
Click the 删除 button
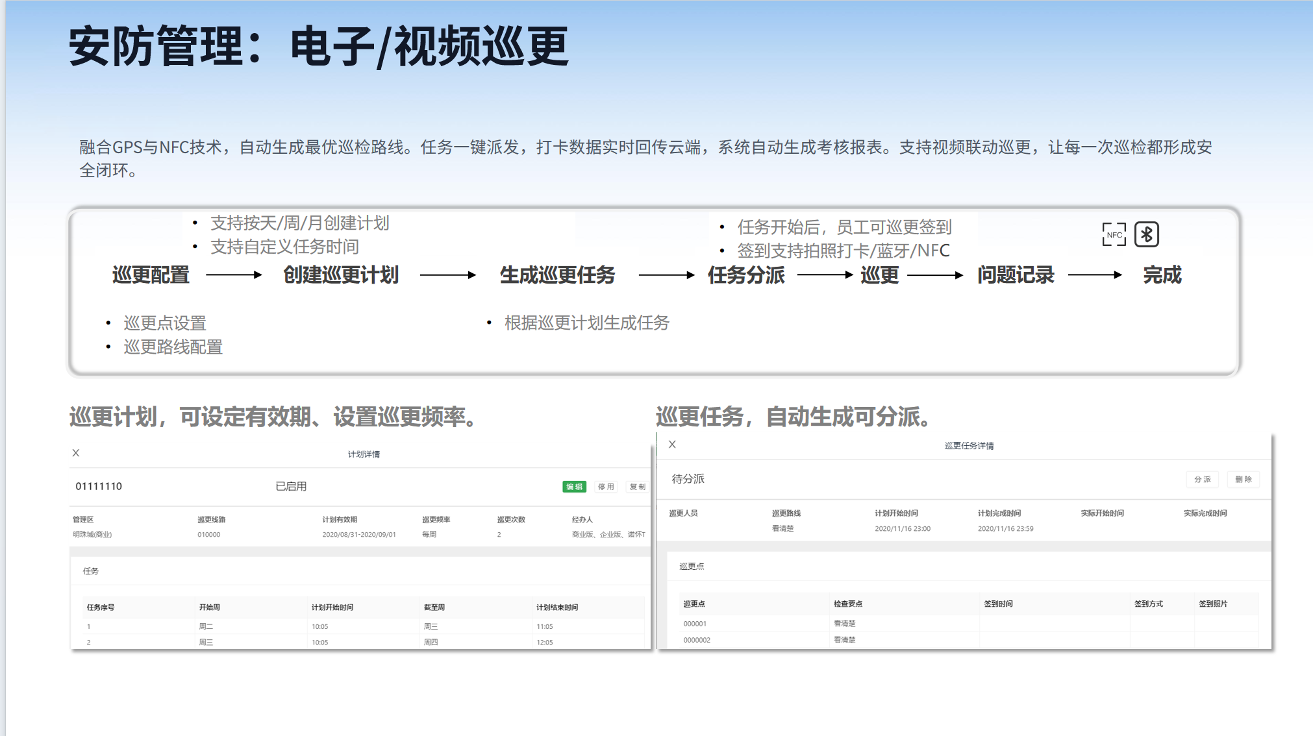(1244, 479)
